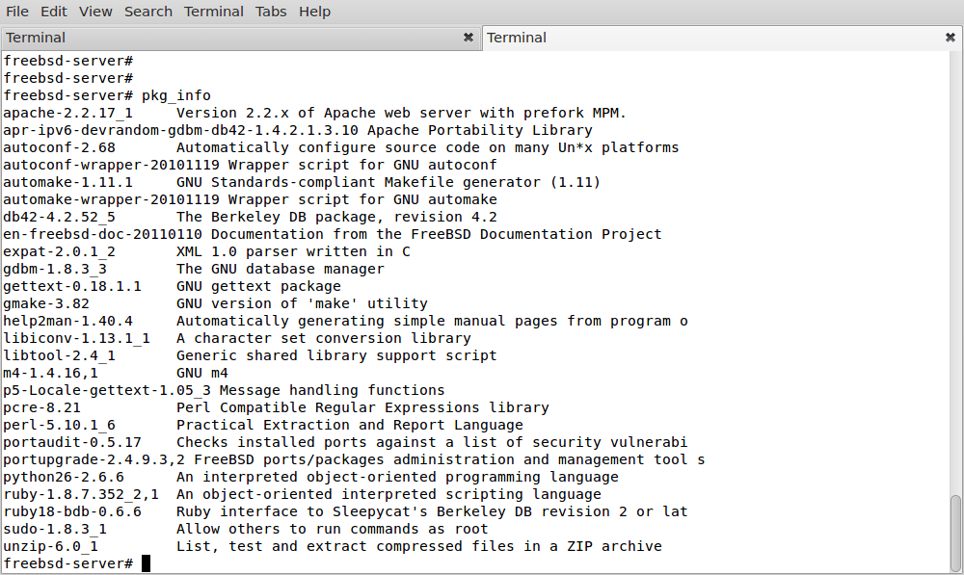Click the python26-2.6.6 package entry

pos(63,477)
